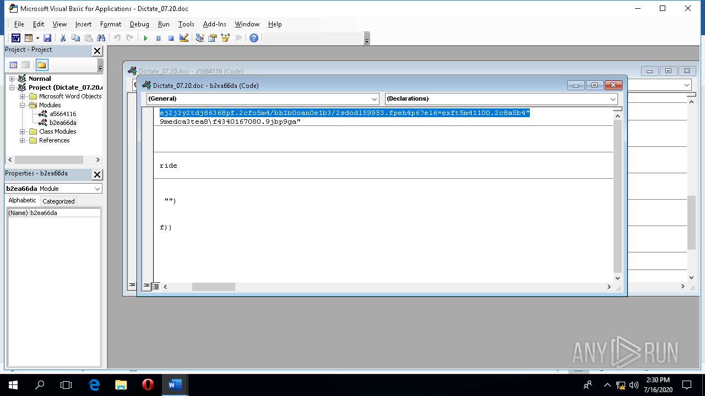Click the "ride" code text

pyautogui.click(x=168, y=166)
